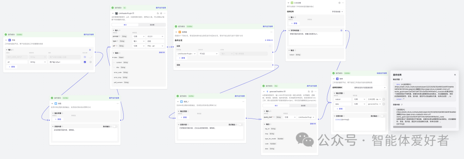Screen dimensions: 464x159
Task: Open generateTree reference dropdown for data row
Action: click(374, 104)
